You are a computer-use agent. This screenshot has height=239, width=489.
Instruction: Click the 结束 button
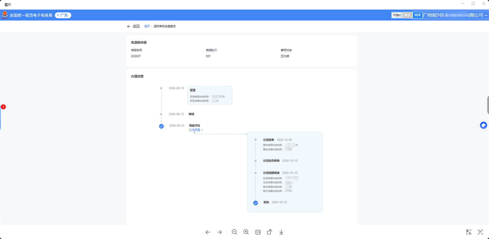(418, 15)
